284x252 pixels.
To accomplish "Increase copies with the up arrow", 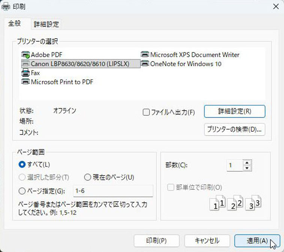I will click(x=247, y=163).
